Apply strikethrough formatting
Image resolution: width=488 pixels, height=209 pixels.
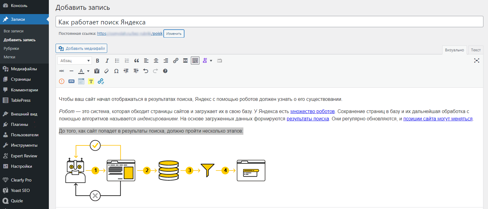pos(62,71)
